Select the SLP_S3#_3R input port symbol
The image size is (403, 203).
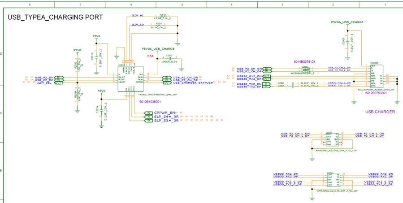[x=148, y=121]
